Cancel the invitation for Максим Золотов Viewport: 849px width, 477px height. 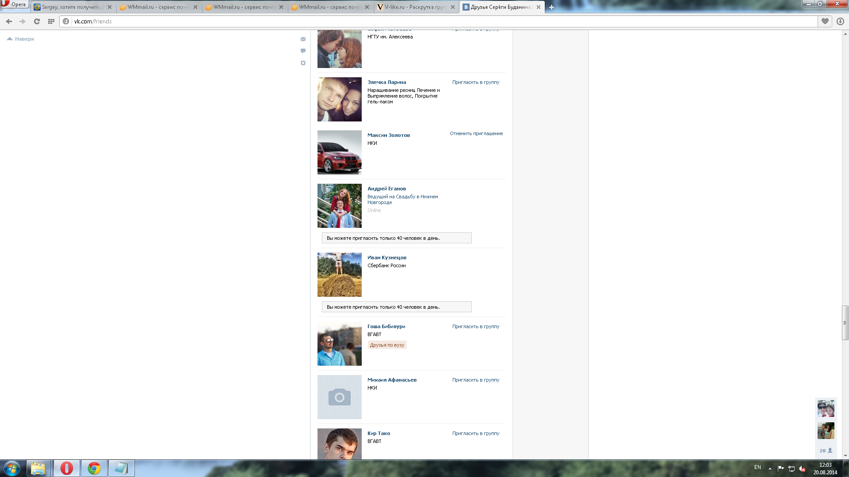[476, 133]
